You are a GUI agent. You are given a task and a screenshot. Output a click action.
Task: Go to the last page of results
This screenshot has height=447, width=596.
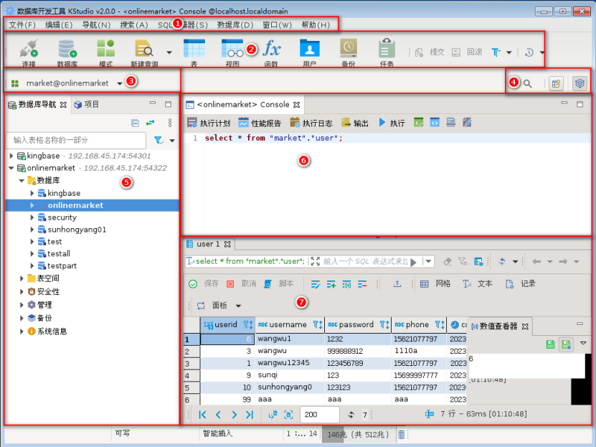tap(250, 415)
